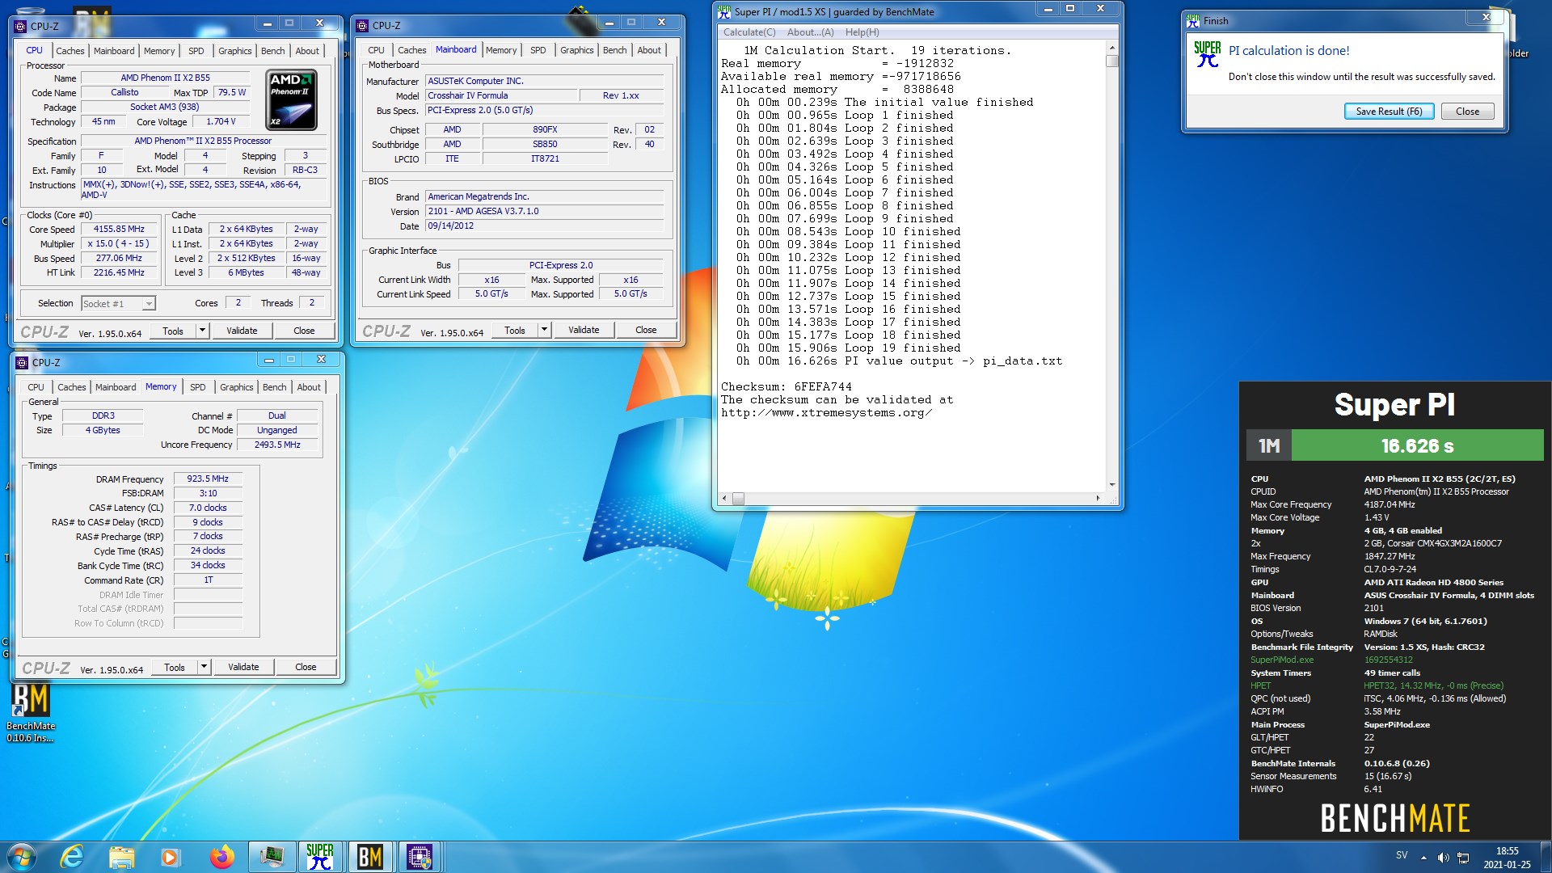Click Tools button in Memory CPU-Z window
The image size is (1552, 873).
coord(175,666)
